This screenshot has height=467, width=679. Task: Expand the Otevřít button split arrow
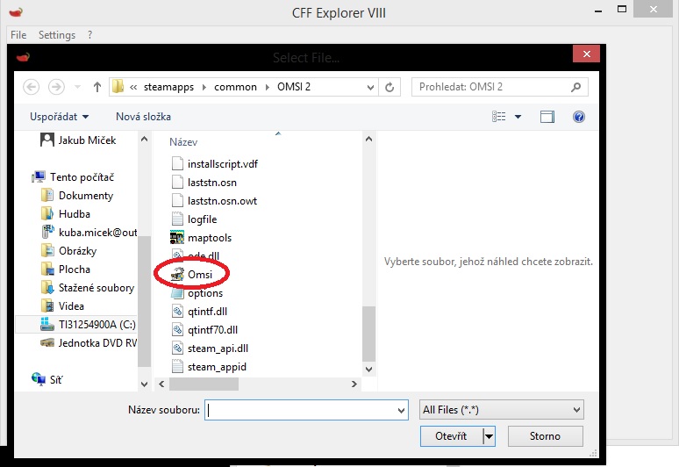coord(489,436)
